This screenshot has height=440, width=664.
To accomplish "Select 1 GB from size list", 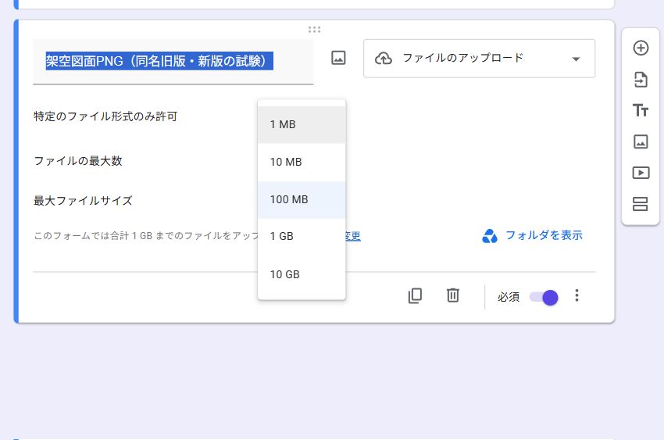I will pos(302,236).
